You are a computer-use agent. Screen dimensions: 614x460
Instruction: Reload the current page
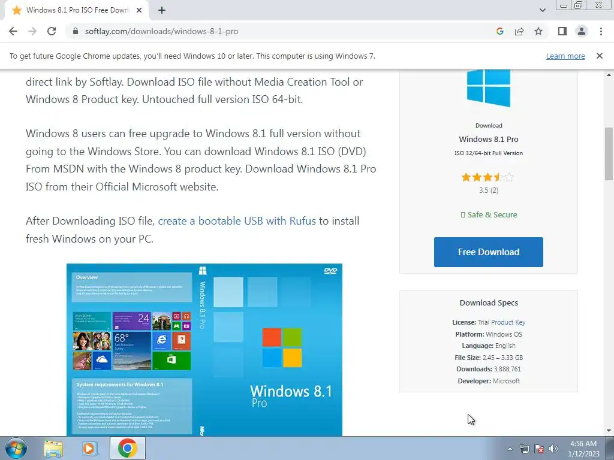point(52,31)
